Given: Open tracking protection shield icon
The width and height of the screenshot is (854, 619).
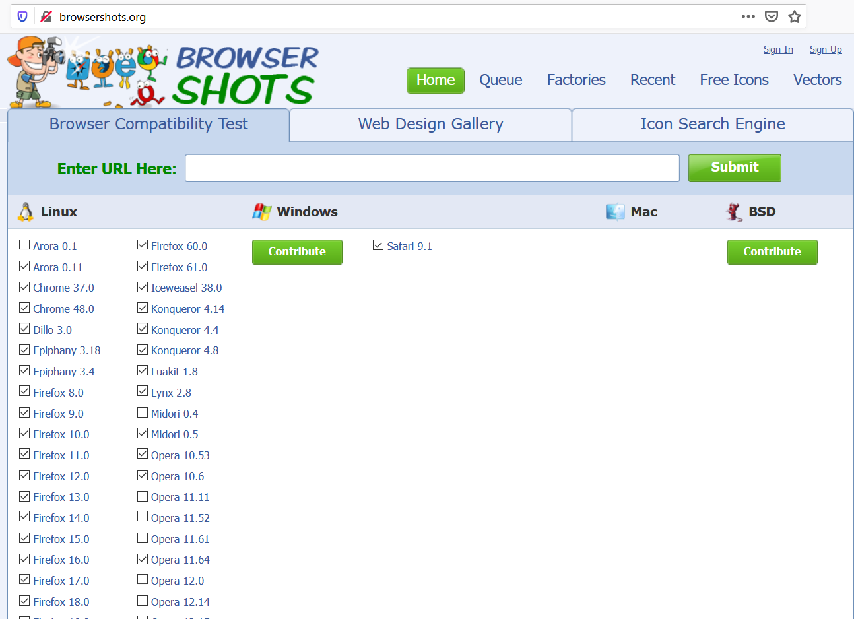Looking at the screenshot, I should [22, 16].
